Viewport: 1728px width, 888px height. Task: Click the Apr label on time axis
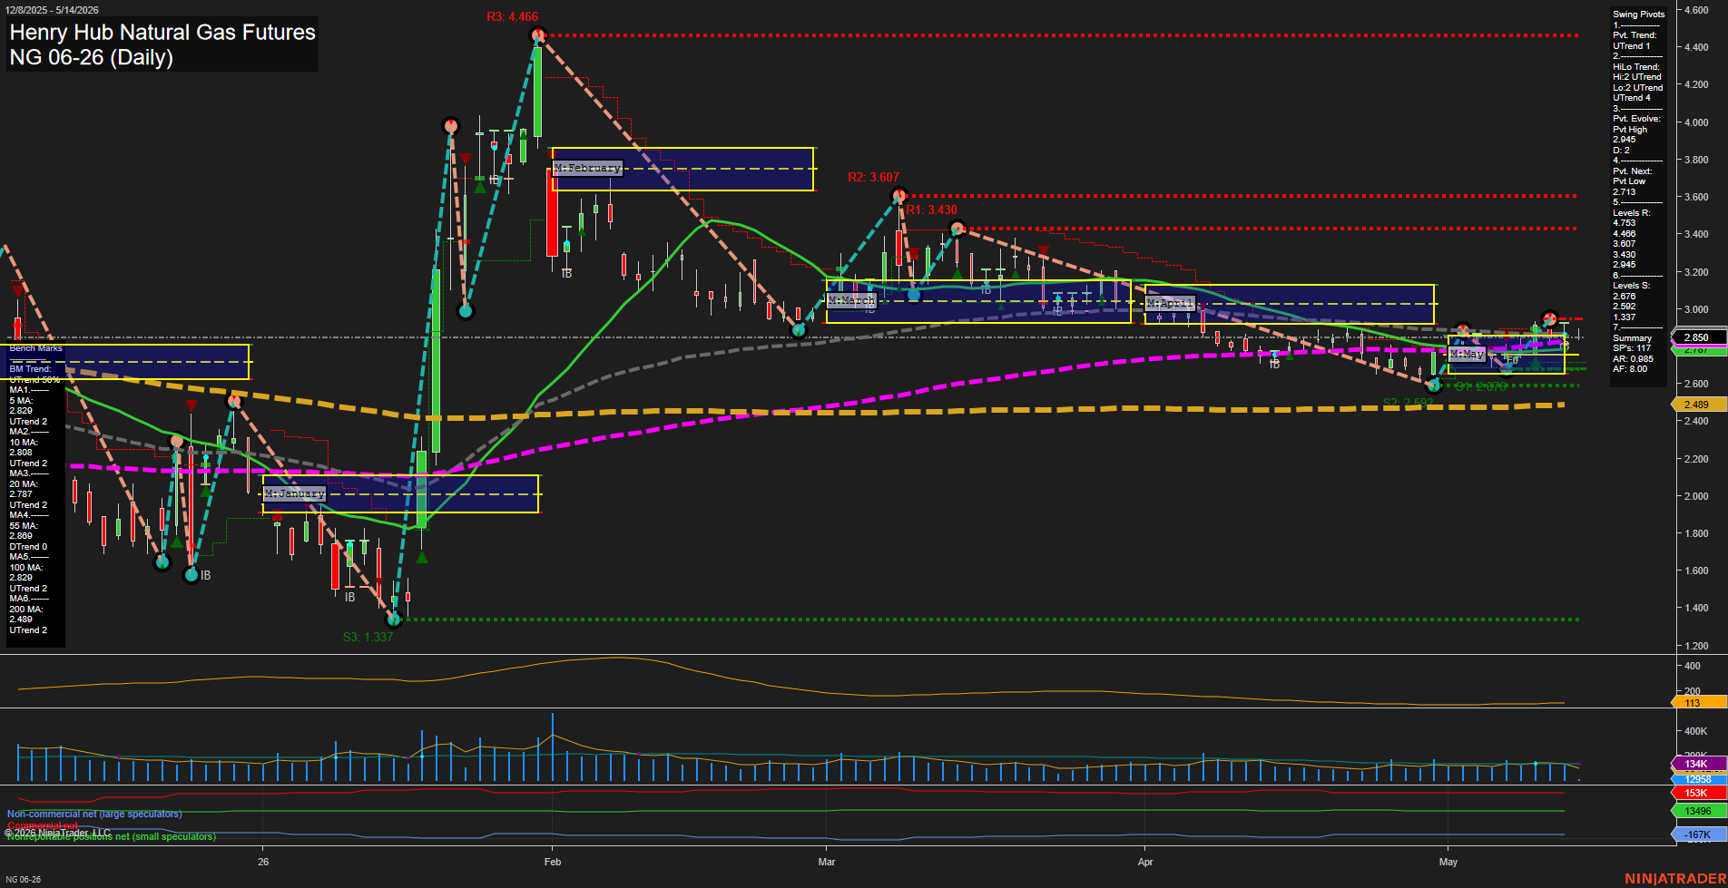pos(1145,862)
